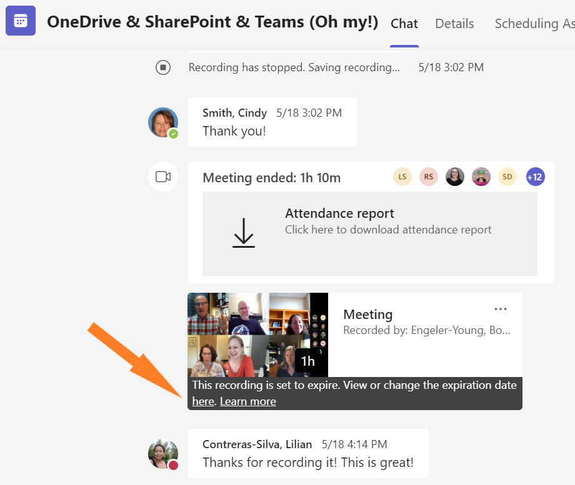Click 'Attendance report' title text
This screenshot has height=485, width=575.
[x=339, y=213]
